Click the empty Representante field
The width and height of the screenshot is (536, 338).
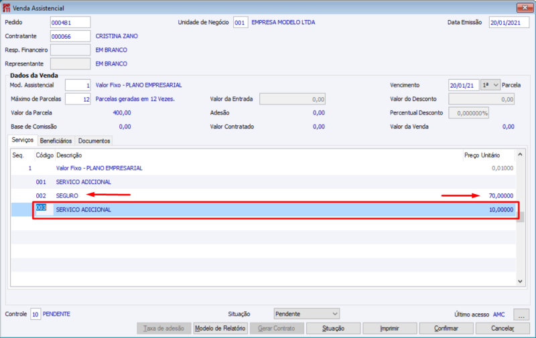click(70, 64)
